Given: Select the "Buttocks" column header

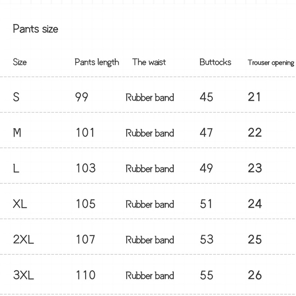Looking at the screenshot, I should (x=215, y=62).
